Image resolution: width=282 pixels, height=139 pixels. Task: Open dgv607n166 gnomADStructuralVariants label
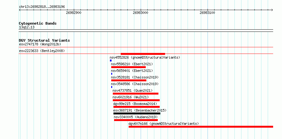click(164, 124)
